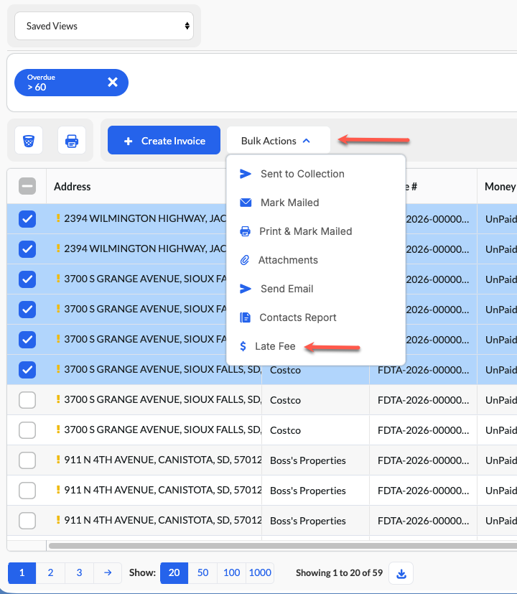
Task: Show 20 rows per page
Action: [174, 572]
